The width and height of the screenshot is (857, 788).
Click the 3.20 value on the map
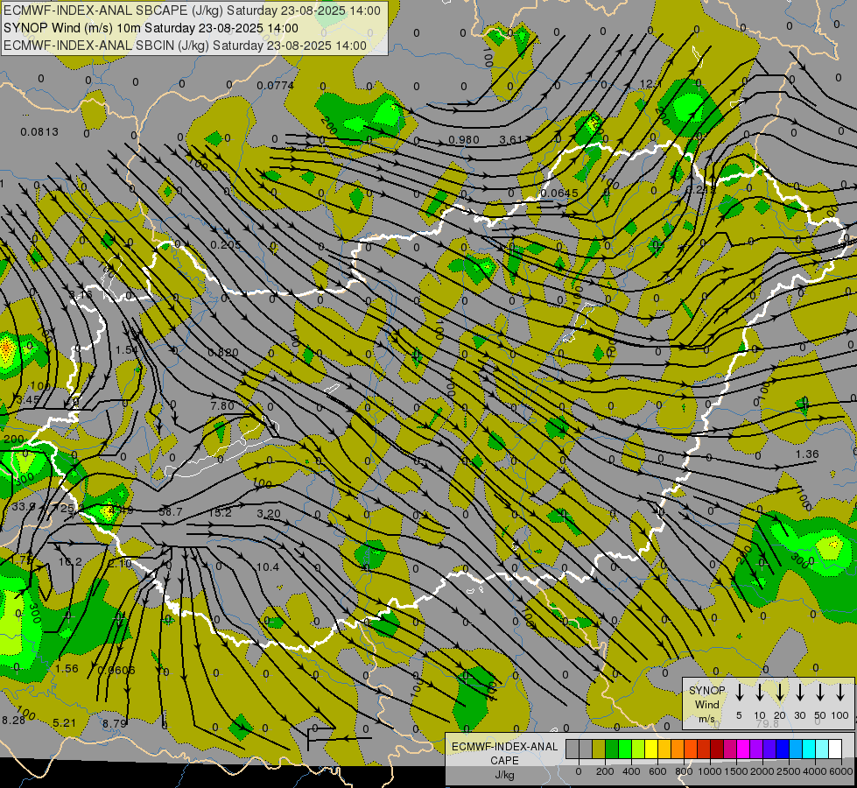(x=269, y=513)
